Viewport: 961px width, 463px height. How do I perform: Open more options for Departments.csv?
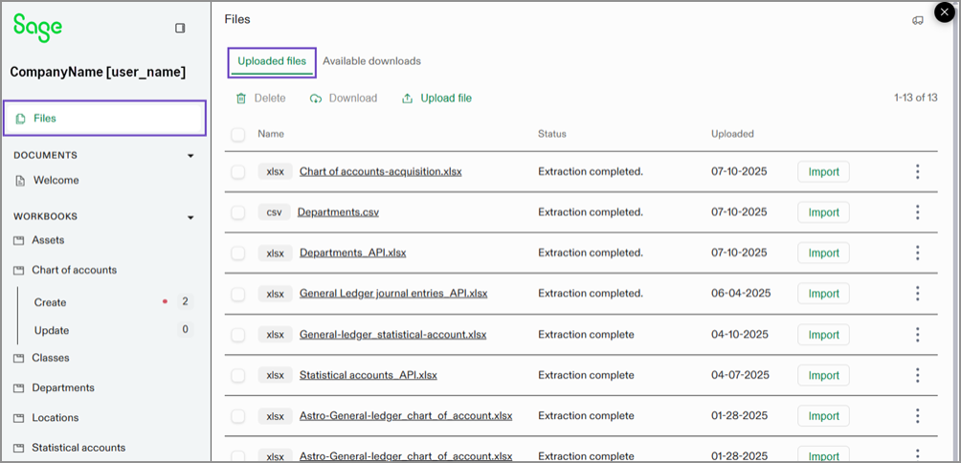(x=917, y=212)
